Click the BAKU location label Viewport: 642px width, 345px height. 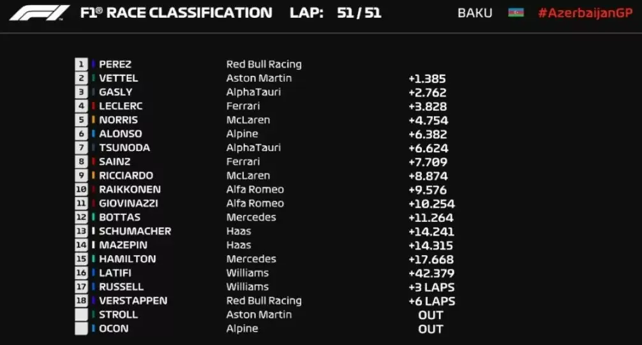pos(475,13)
